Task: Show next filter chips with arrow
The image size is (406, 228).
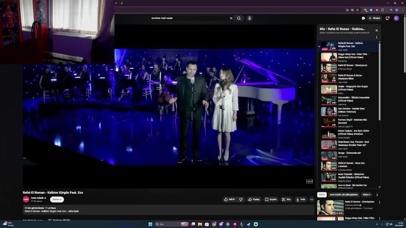Action: tap(377, 195)
